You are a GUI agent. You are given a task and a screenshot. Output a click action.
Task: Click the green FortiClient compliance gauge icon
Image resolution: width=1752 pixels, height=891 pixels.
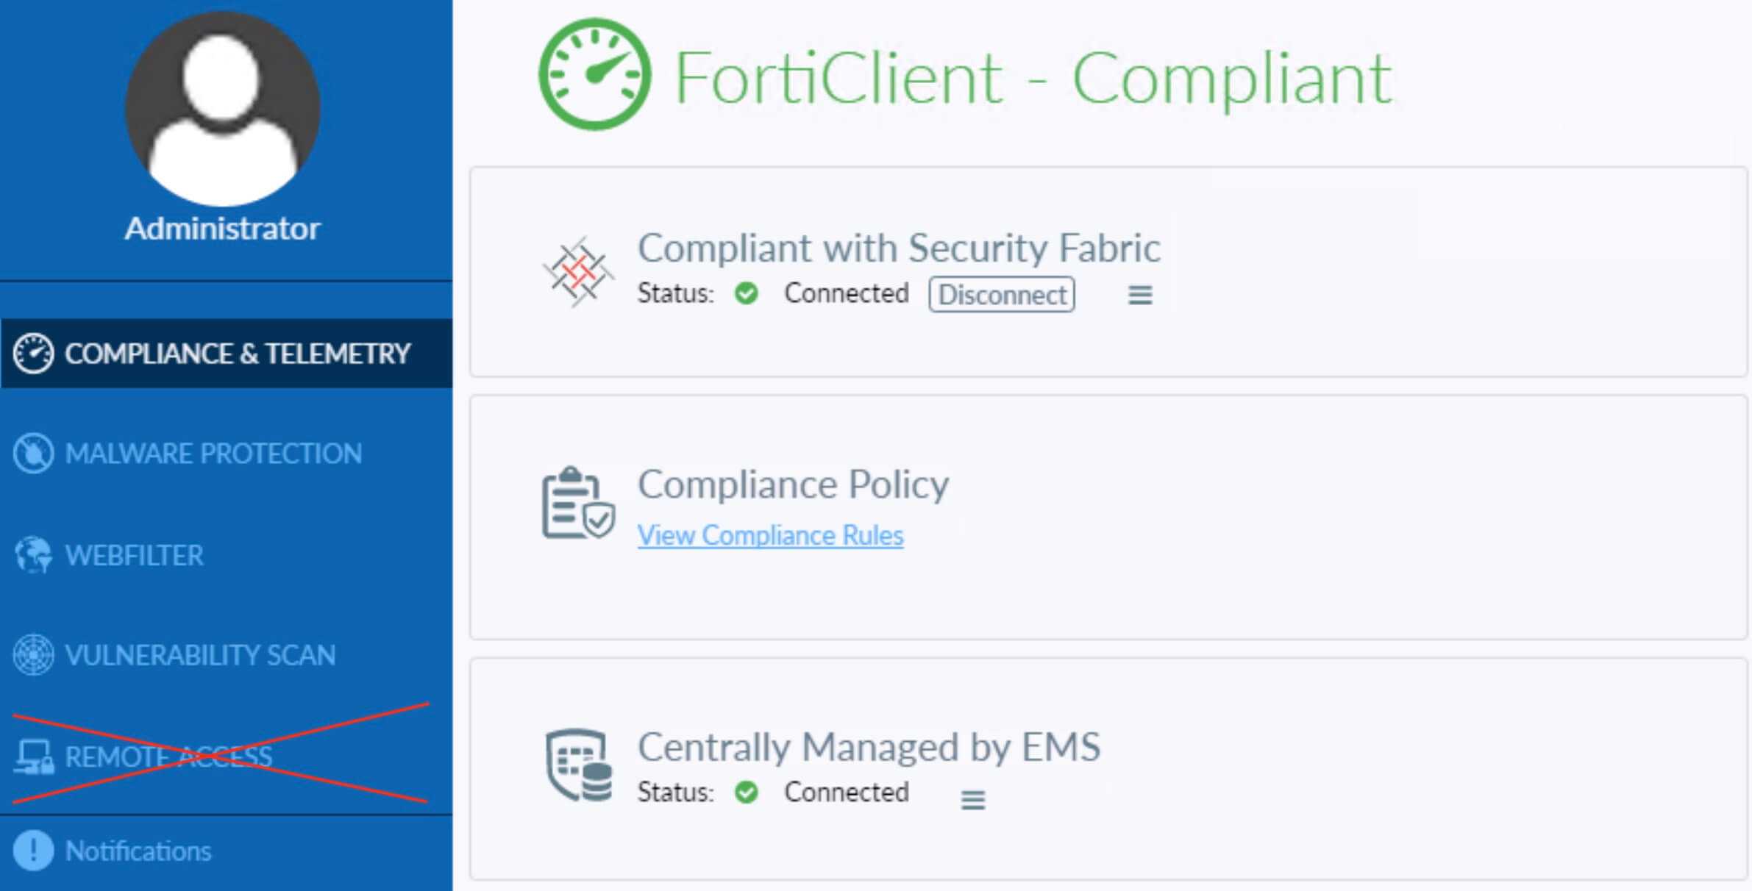tap(594, 74)
